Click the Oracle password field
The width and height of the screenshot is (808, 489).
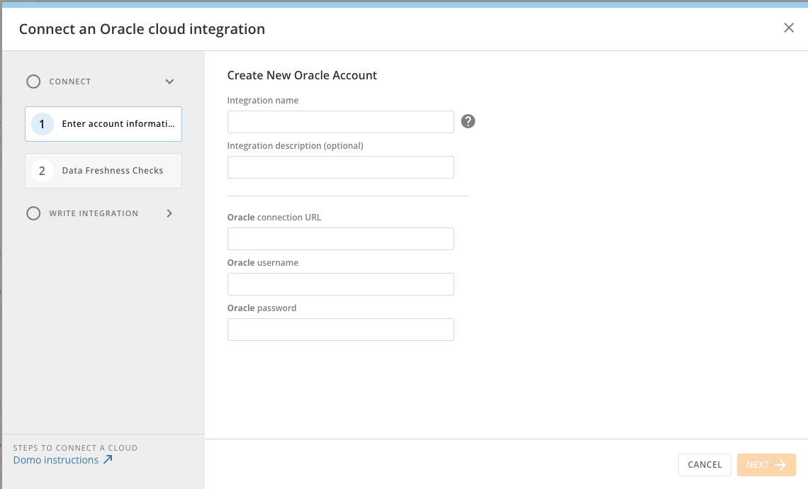coord(341,330)
